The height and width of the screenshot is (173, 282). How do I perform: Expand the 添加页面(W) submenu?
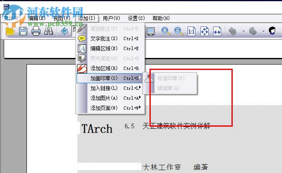pos(111,108)
